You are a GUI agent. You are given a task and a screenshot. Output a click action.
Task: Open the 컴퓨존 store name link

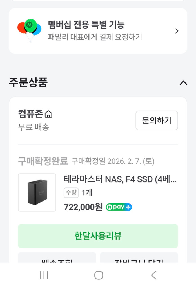click(31, 114)
